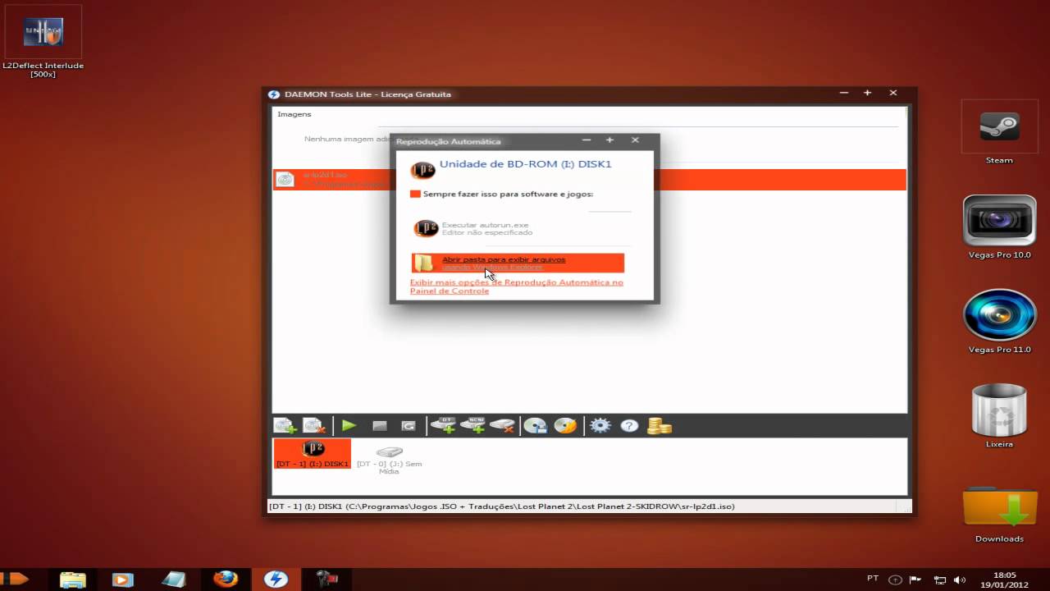Click the network tray icon
The height and width of the screenshot is (591, 1050).
[x=940, y=580]
